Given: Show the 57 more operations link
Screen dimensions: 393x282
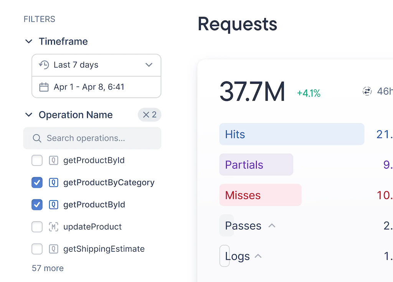Looking at the screenshot, I should tap(48, 268).
